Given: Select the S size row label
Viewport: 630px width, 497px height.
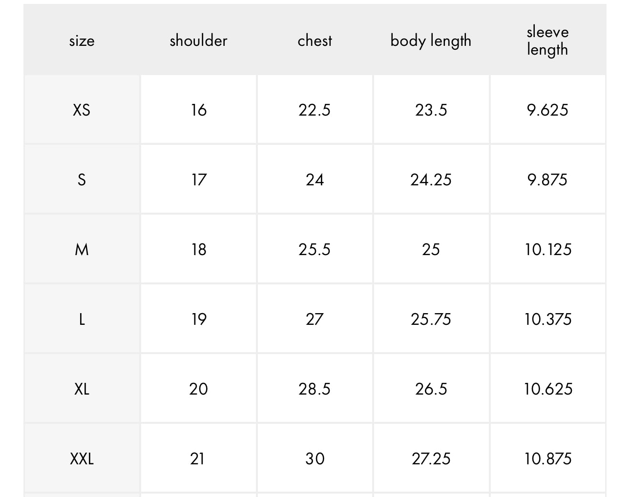Looking at the screenshot, I should tap(82, 180).
